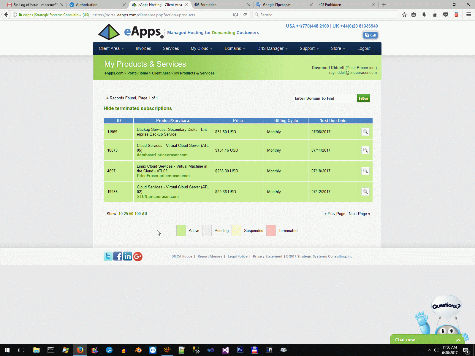Reload the page with the refresh icon
The image size is (475, 356).
[245, 15]
